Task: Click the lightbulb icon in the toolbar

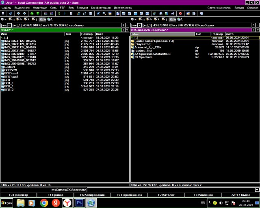Action: 3,13
